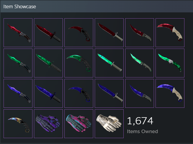Open the red plain bayonet knife
Screen dimensions: 193x144
109,33
